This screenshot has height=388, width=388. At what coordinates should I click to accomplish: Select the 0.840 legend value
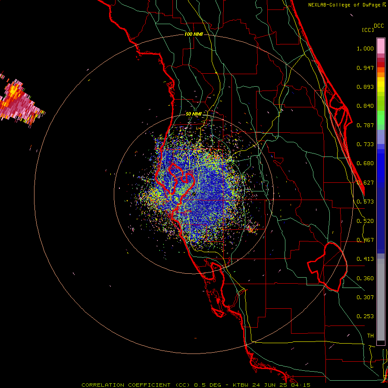pos(365,106)
